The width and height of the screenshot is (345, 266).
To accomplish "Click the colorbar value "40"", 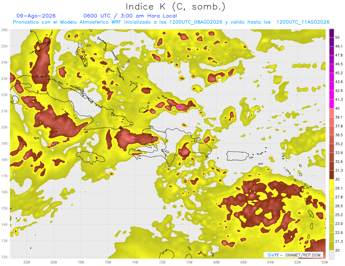I will click(x=338, y=108).
